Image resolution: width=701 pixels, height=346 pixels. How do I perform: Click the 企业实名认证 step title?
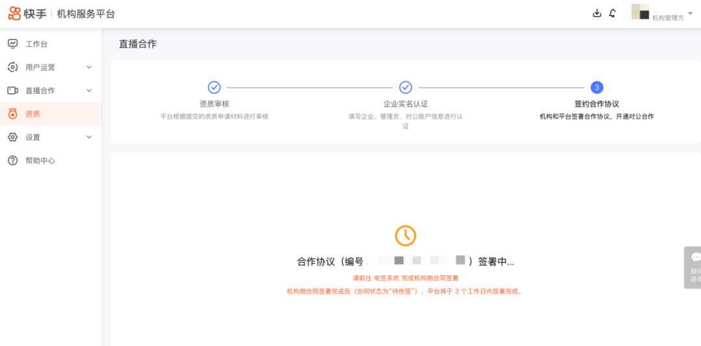click(406, 104)
